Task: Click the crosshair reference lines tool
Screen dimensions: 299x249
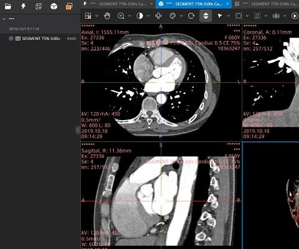Action: (276, 16)
